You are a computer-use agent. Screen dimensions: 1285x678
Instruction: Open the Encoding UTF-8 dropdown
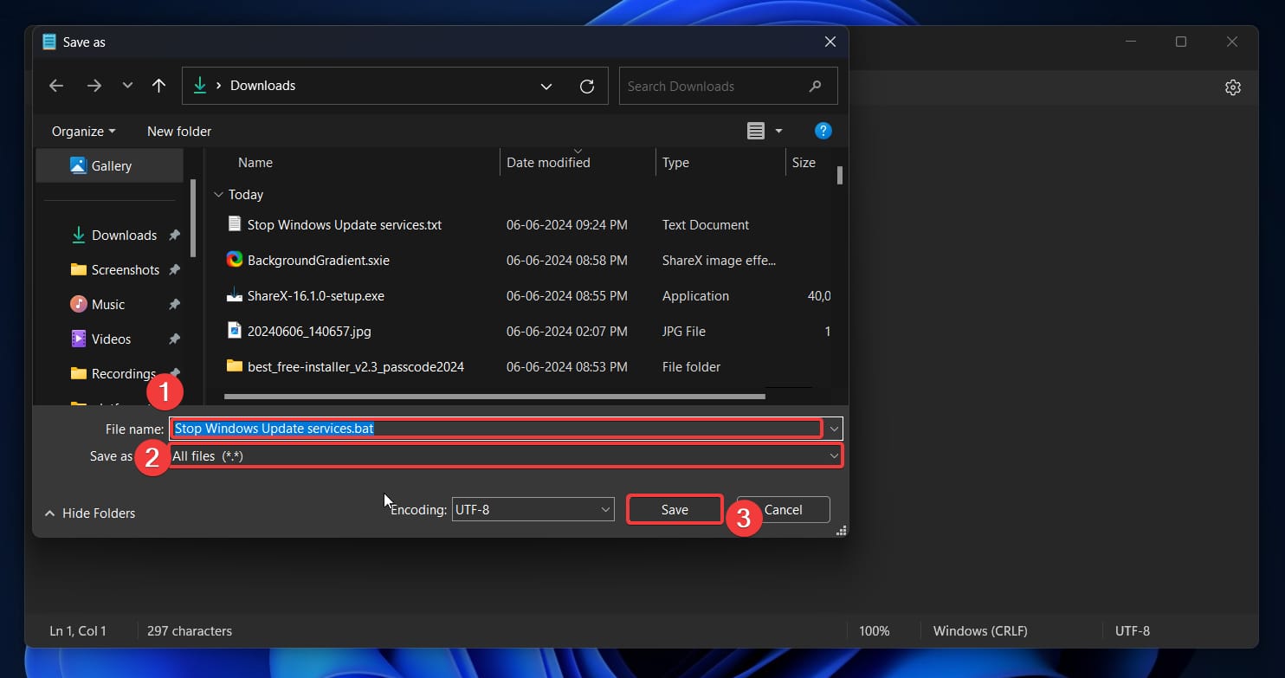pos(532,510)
